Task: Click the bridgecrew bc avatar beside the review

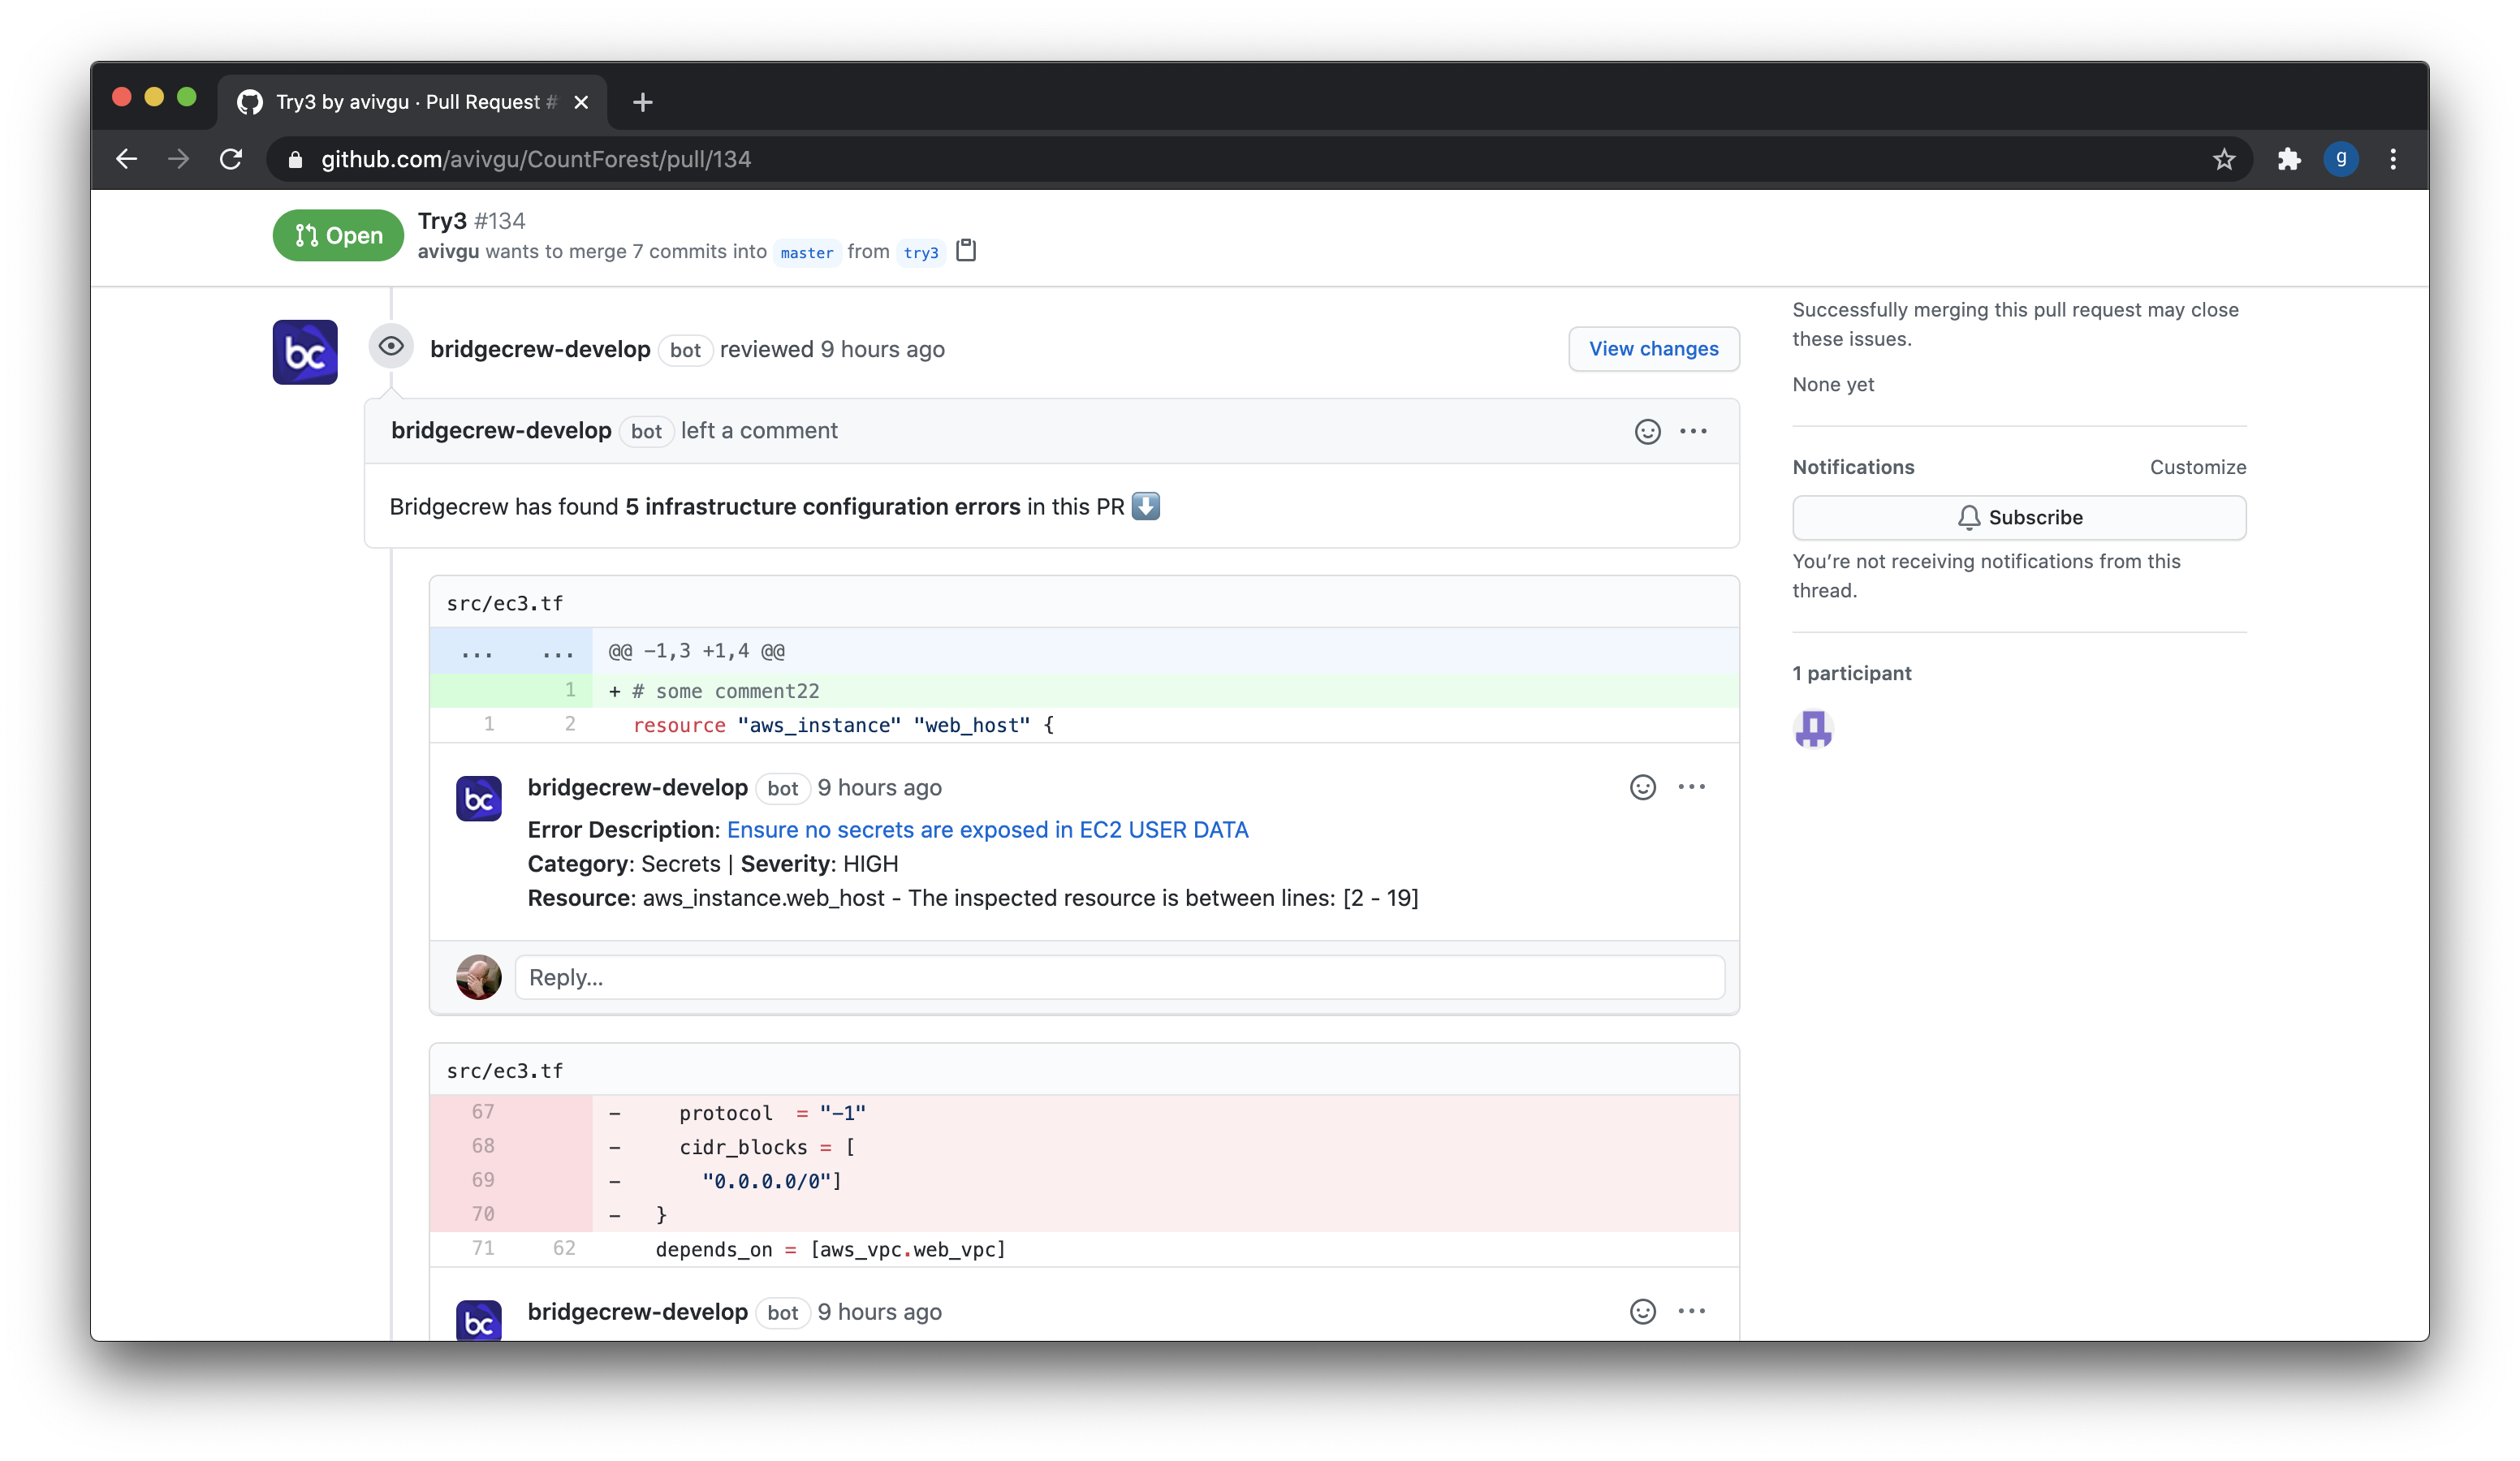Action: coord(305,352)
